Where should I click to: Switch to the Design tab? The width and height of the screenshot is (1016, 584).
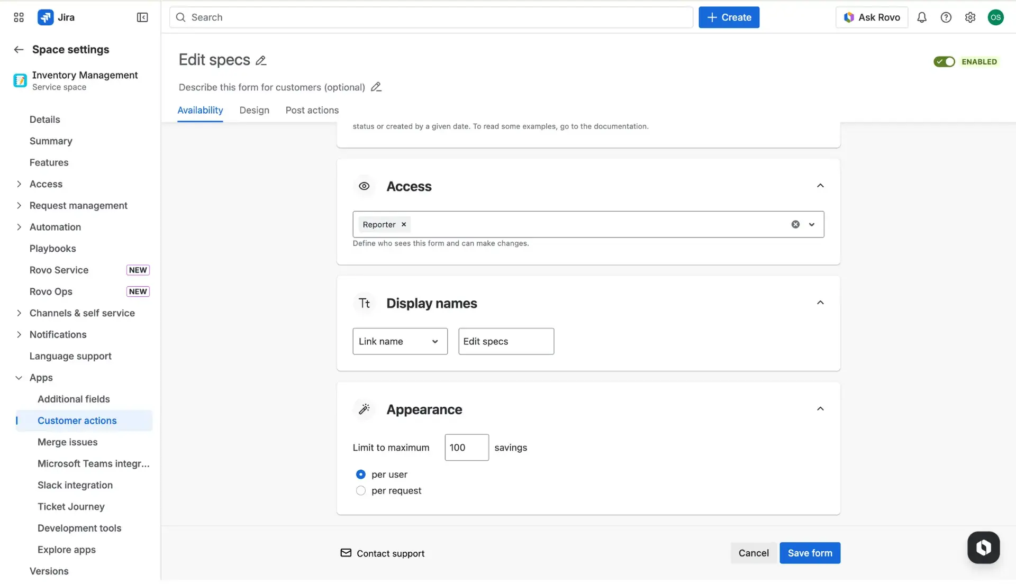(254, 110)
